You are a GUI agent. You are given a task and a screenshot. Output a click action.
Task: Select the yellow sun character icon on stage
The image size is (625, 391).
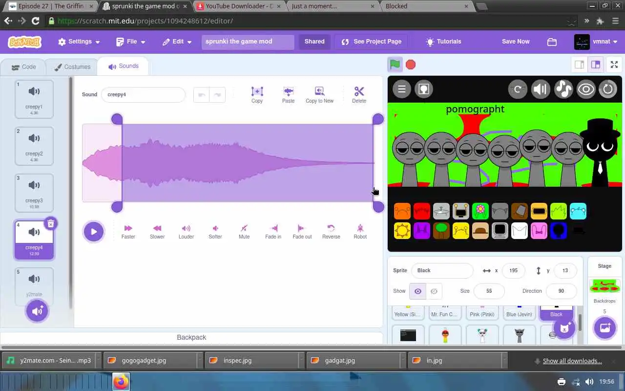(x=402, y=231)
